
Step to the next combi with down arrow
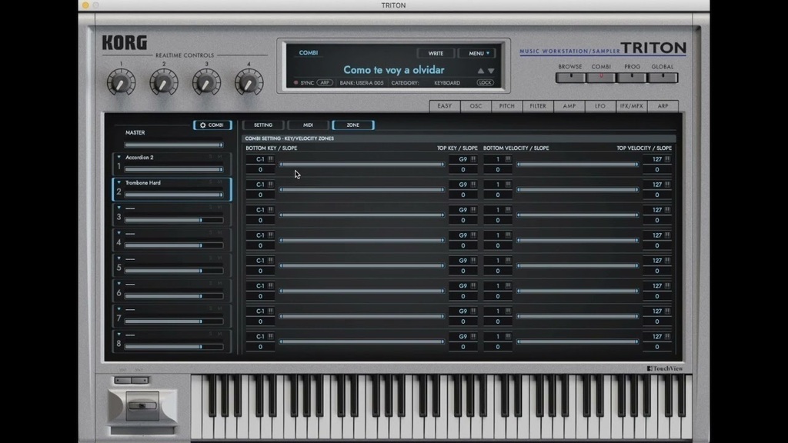tap(491, 71)
